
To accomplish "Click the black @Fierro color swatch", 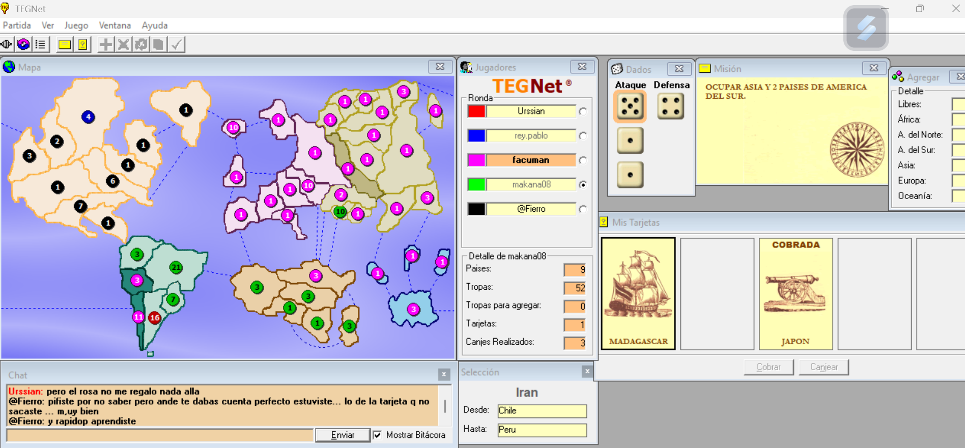I will tap(476, 209).
